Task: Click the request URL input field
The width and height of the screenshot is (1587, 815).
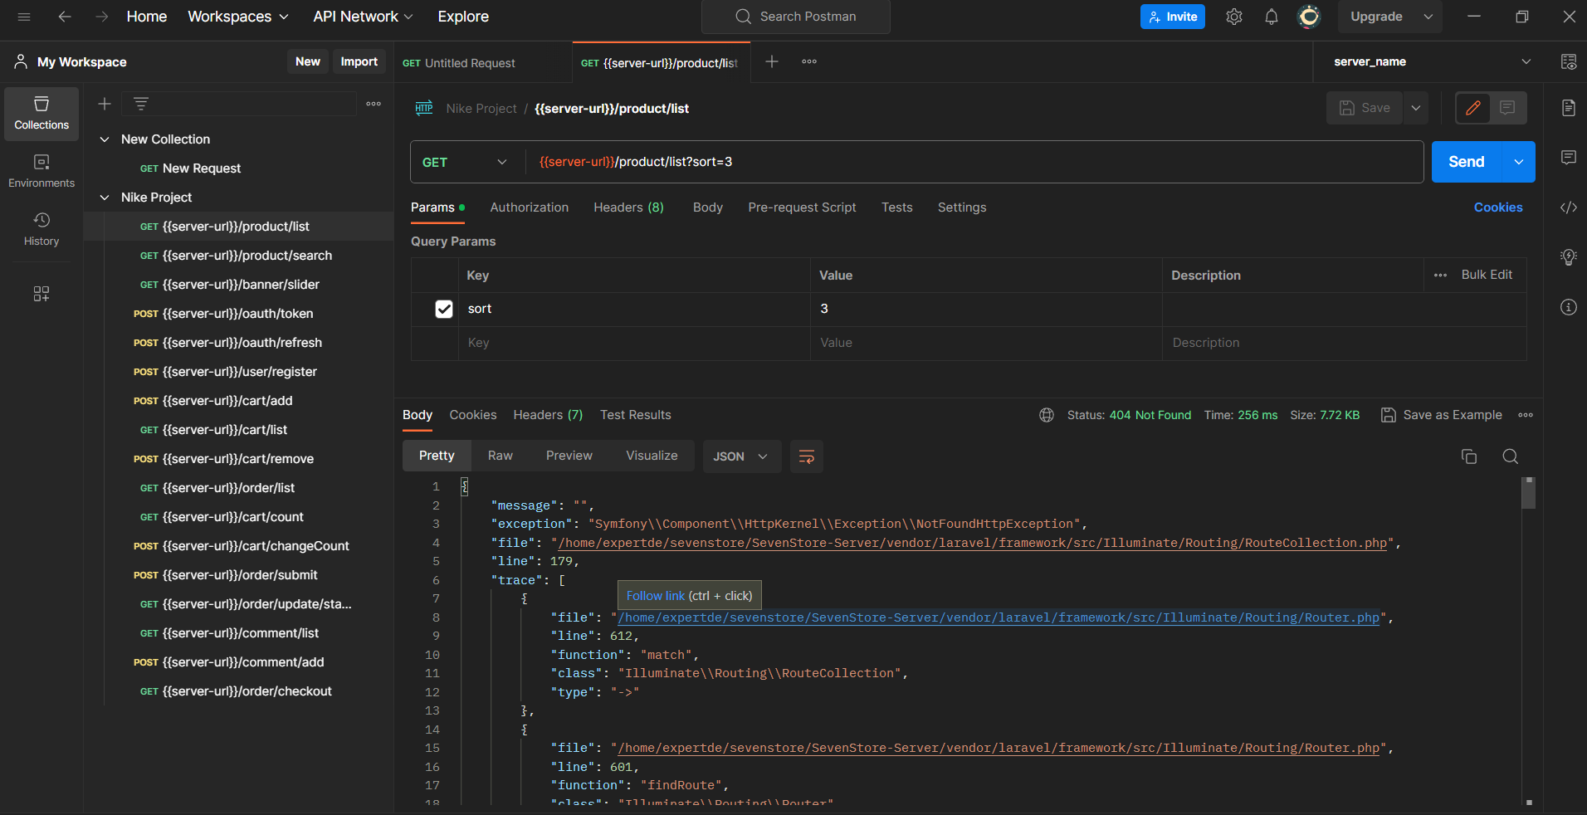Action: (974, 162)
